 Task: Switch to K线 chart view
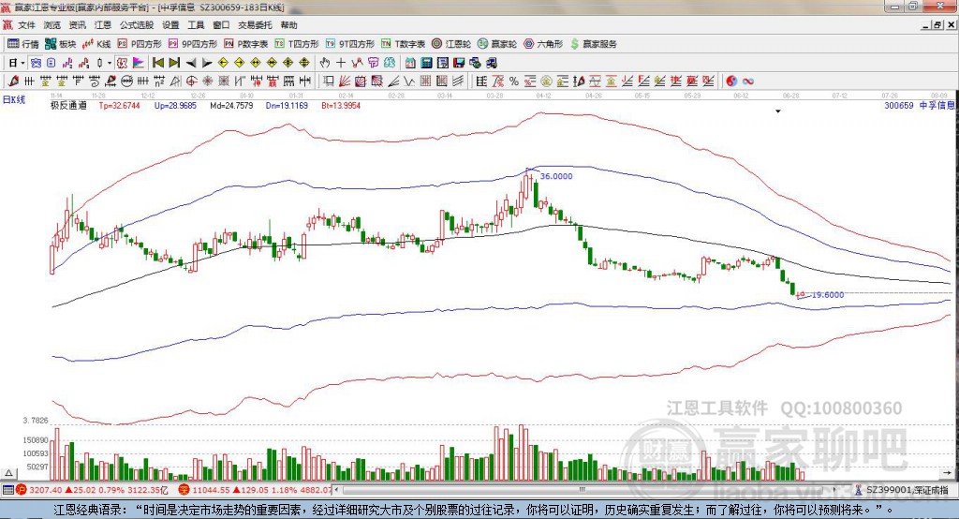tap(96, 44)
